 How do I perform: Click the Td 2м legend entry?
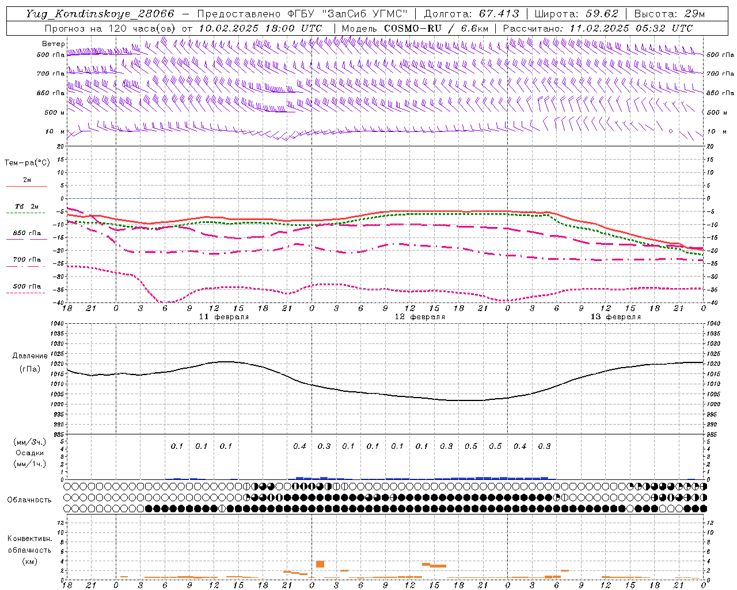(26, 206)
